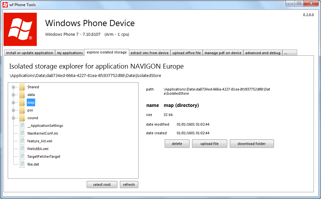Expand the map folder node
Viewport: 321px width, 199px height.
tap(13, 103)
